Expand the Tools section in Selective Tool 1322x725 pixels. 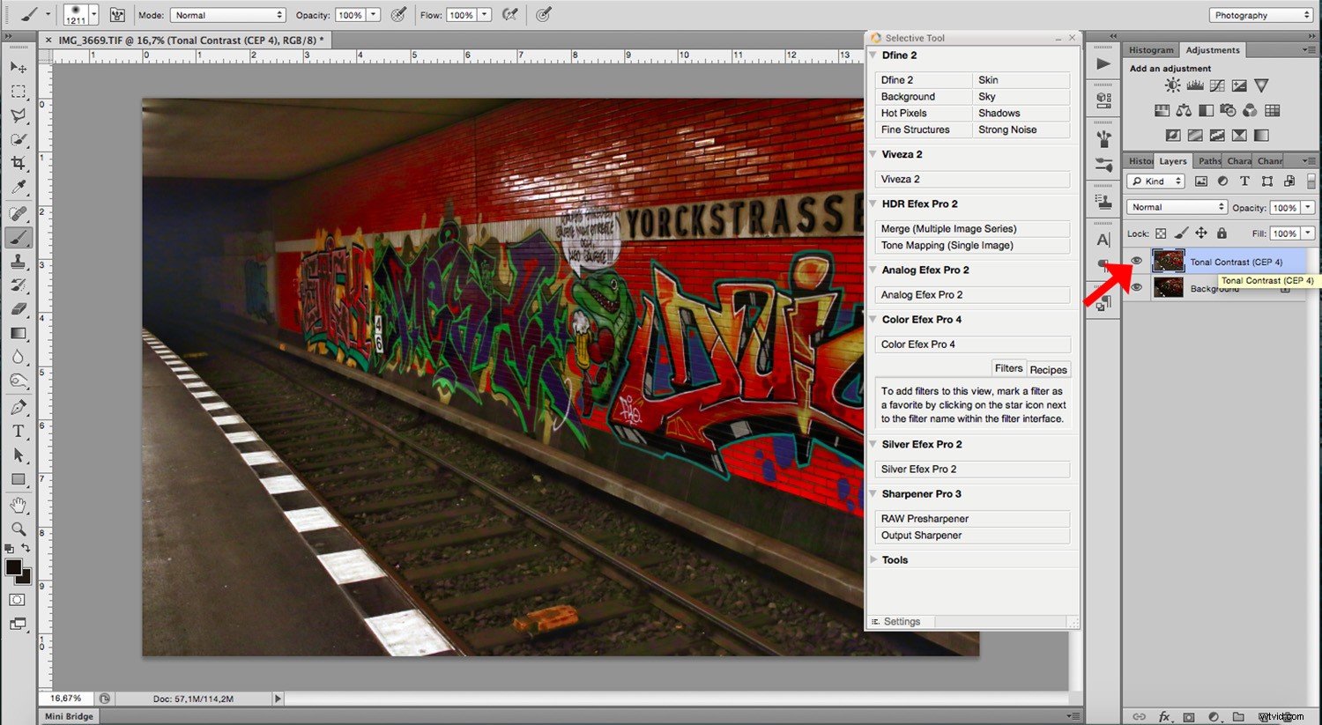point(873,559)
